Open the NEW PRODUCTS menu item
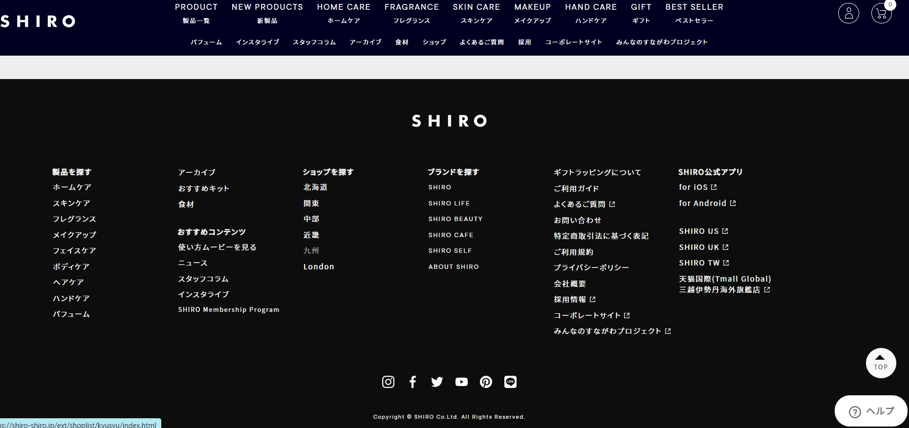 click(x=267, y=13)
